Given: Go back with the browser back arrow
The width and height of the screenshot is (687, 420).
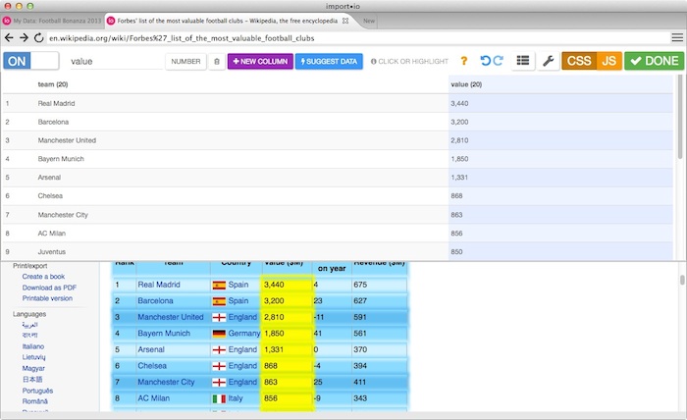Looking at the screenshot, I should pos(9,38).
